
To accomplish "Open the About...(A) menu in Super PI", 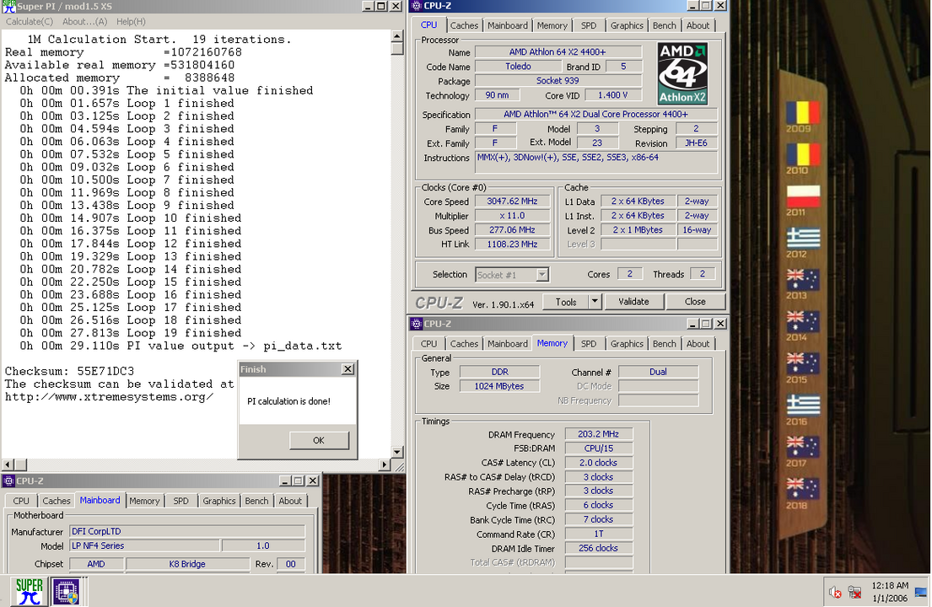I will pos(84,21).
